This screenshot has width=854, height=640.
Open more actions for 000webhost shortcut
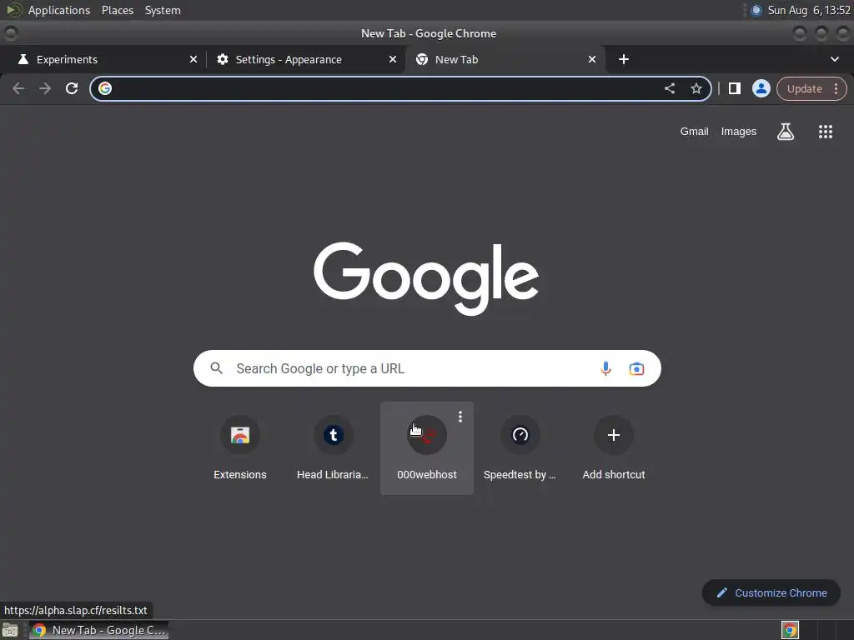click(460, 417)
